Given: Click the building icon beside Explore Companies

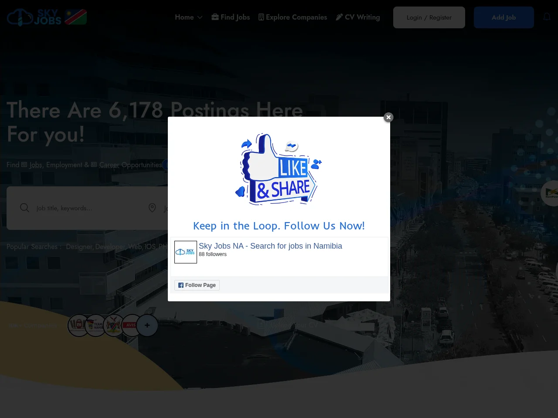Looking at the screenshot, I should (x=261, y=17).
